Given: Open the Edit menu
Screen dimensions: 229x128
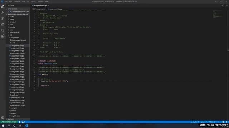Looking at the screenshot, I should click(10, 2).
